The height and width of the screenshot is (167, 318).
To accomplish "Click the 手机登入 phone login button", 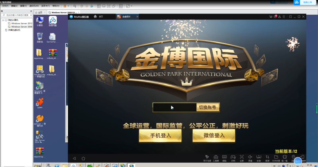I will point(160,136).
